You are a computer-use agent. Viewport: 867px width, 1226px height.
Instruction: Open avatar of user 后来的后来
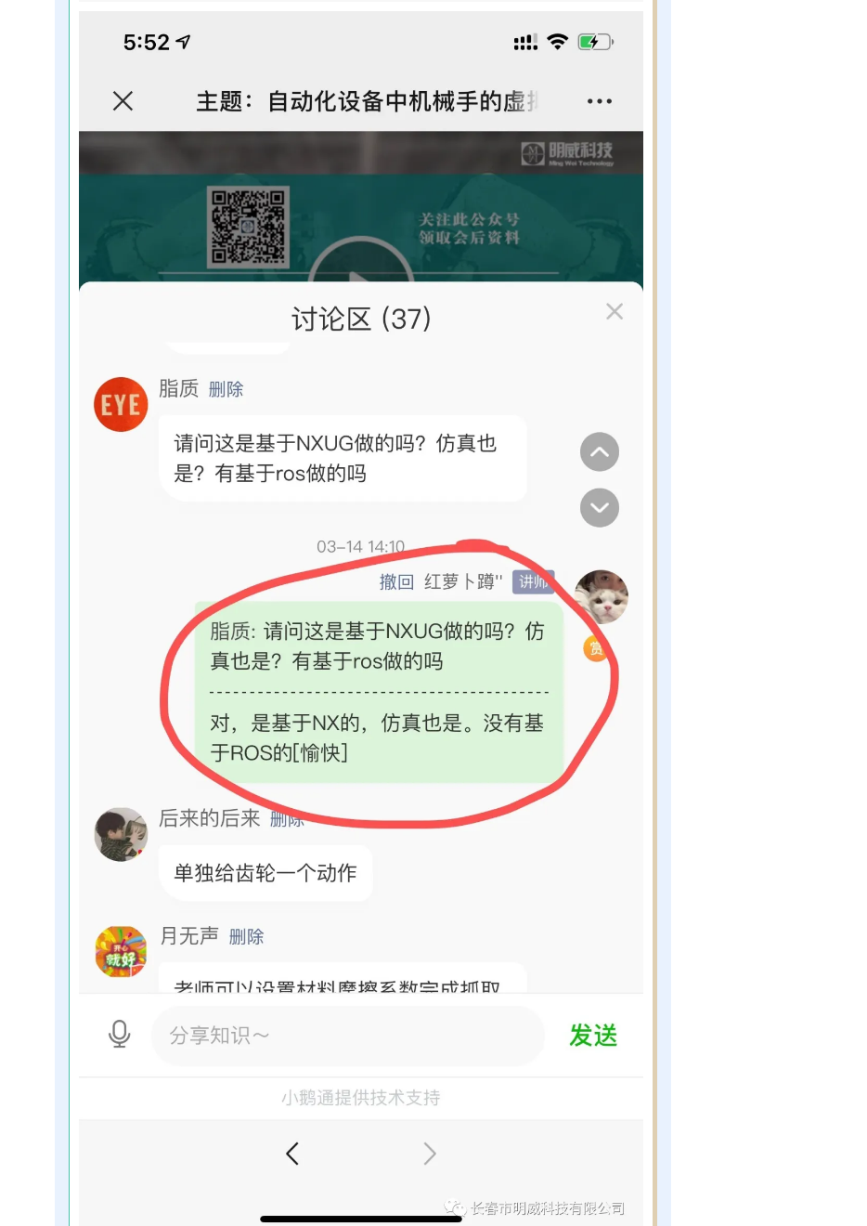click(121, 834)
